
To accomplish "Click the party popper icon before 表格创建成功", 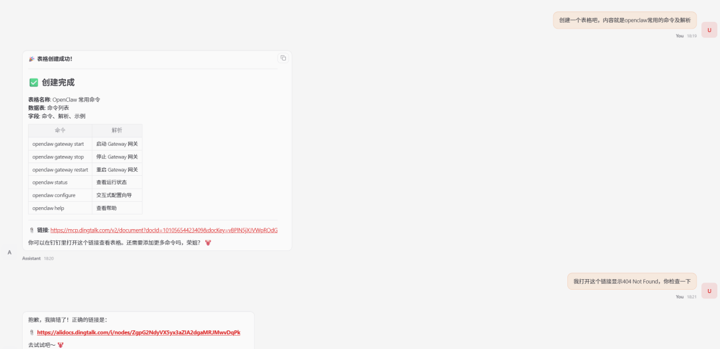I will (32, 59).
